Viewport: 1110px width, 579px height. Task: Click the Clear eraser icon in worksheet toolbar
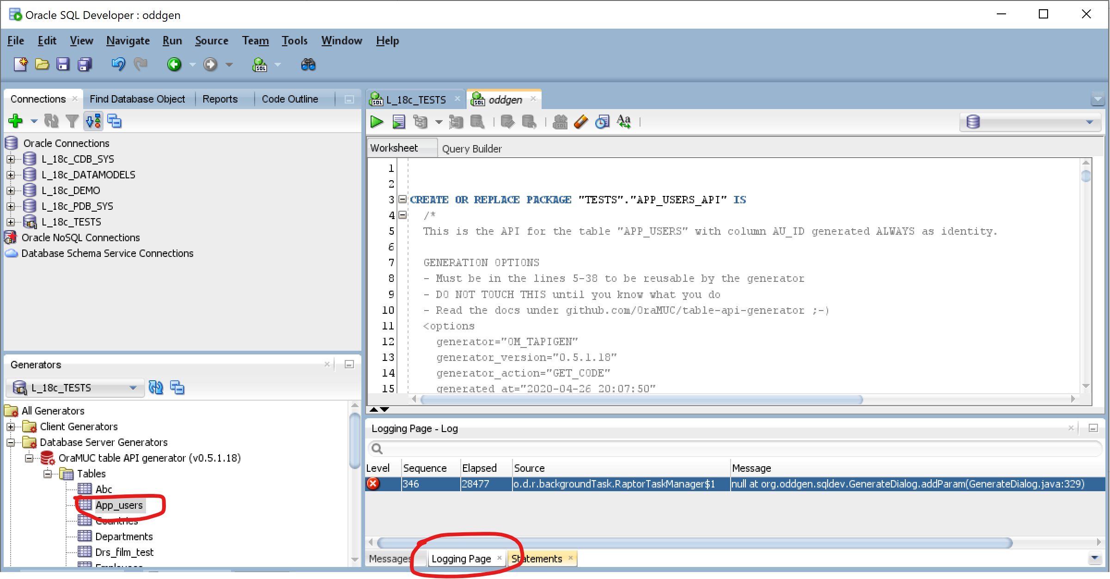click(x=581, y=122)
